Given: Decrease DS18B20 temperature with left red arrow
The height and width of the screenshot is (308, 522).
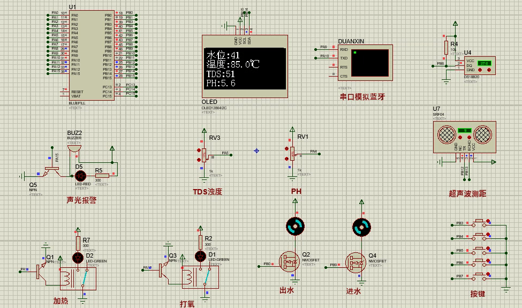Looking at the screenshot, I should tap(480, 70).
